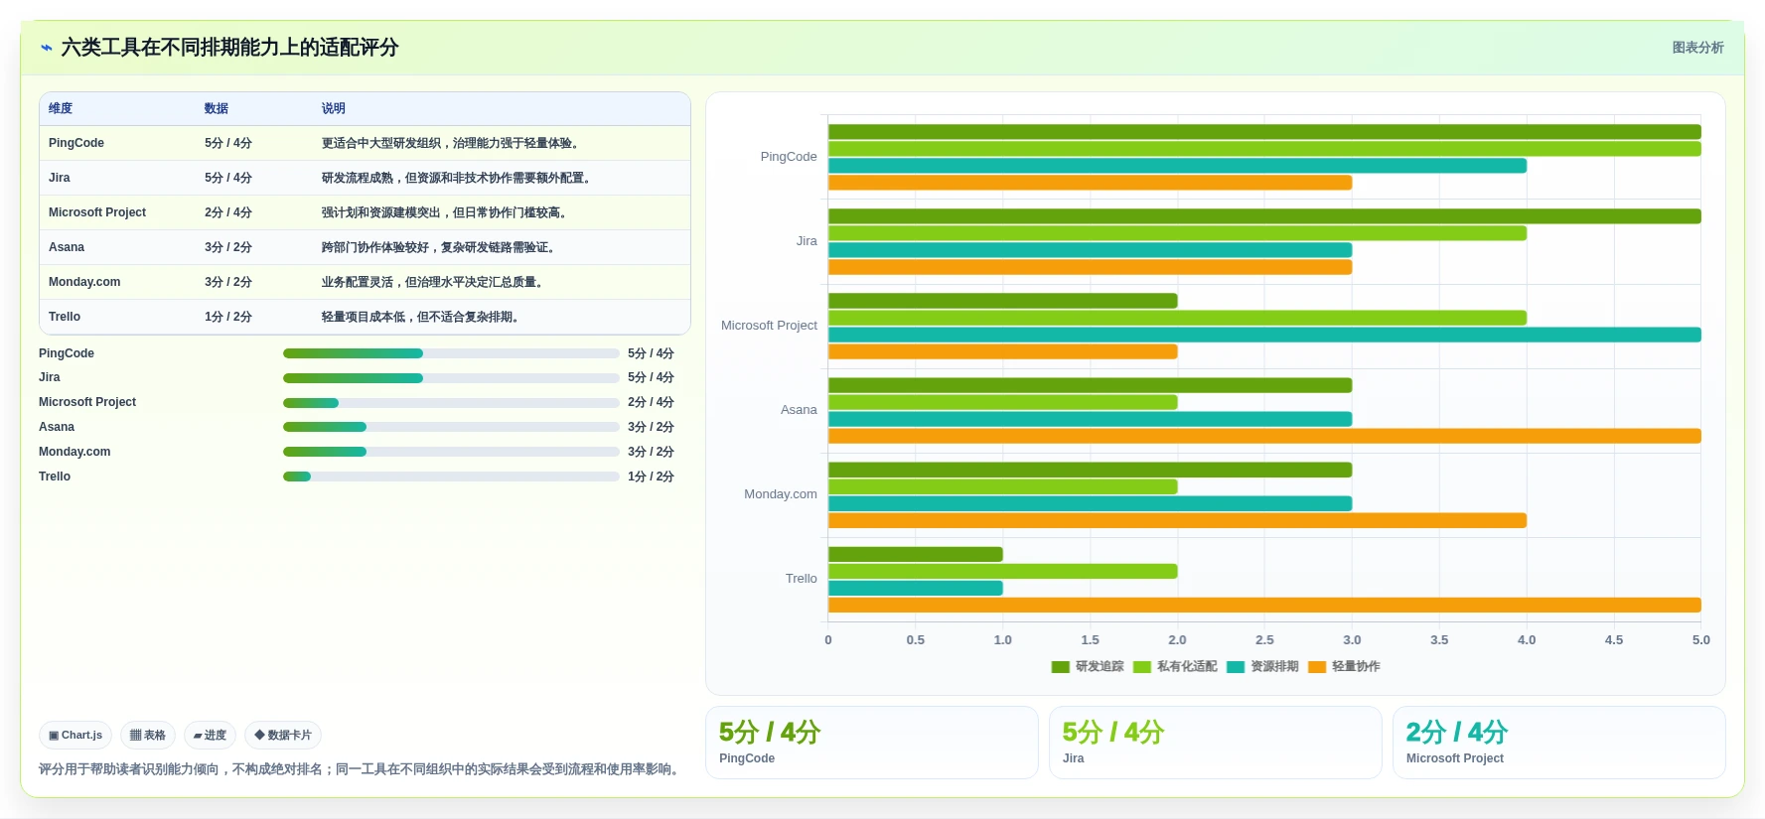
Task: Click the chart title 六类工具在不同排期能力上的适配评分
Action: pyautogui.click(x=229, y=48)
